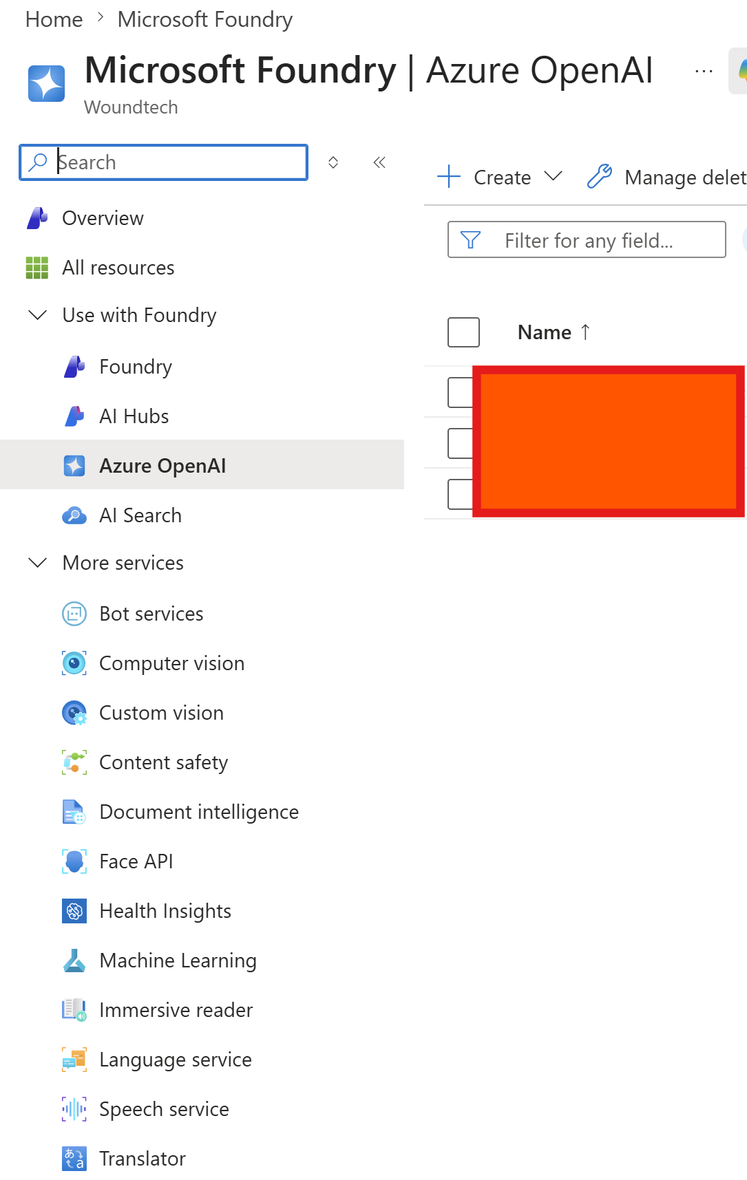The width and height of the screenshot is (747, 1180).
Task: Go to Home breadcrumb link
Action: coord(54,19)
